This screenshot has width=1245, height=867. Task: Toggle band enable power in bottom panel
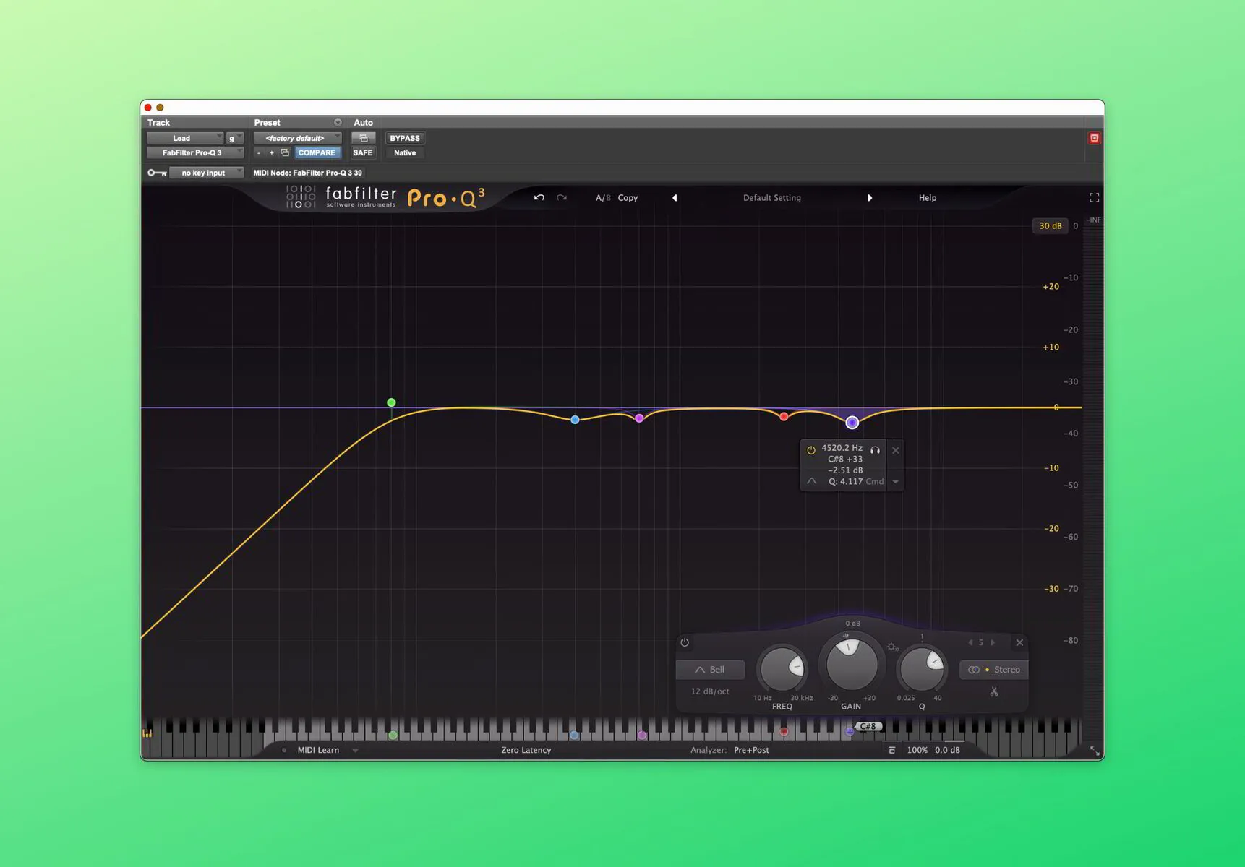pos(685,642)
